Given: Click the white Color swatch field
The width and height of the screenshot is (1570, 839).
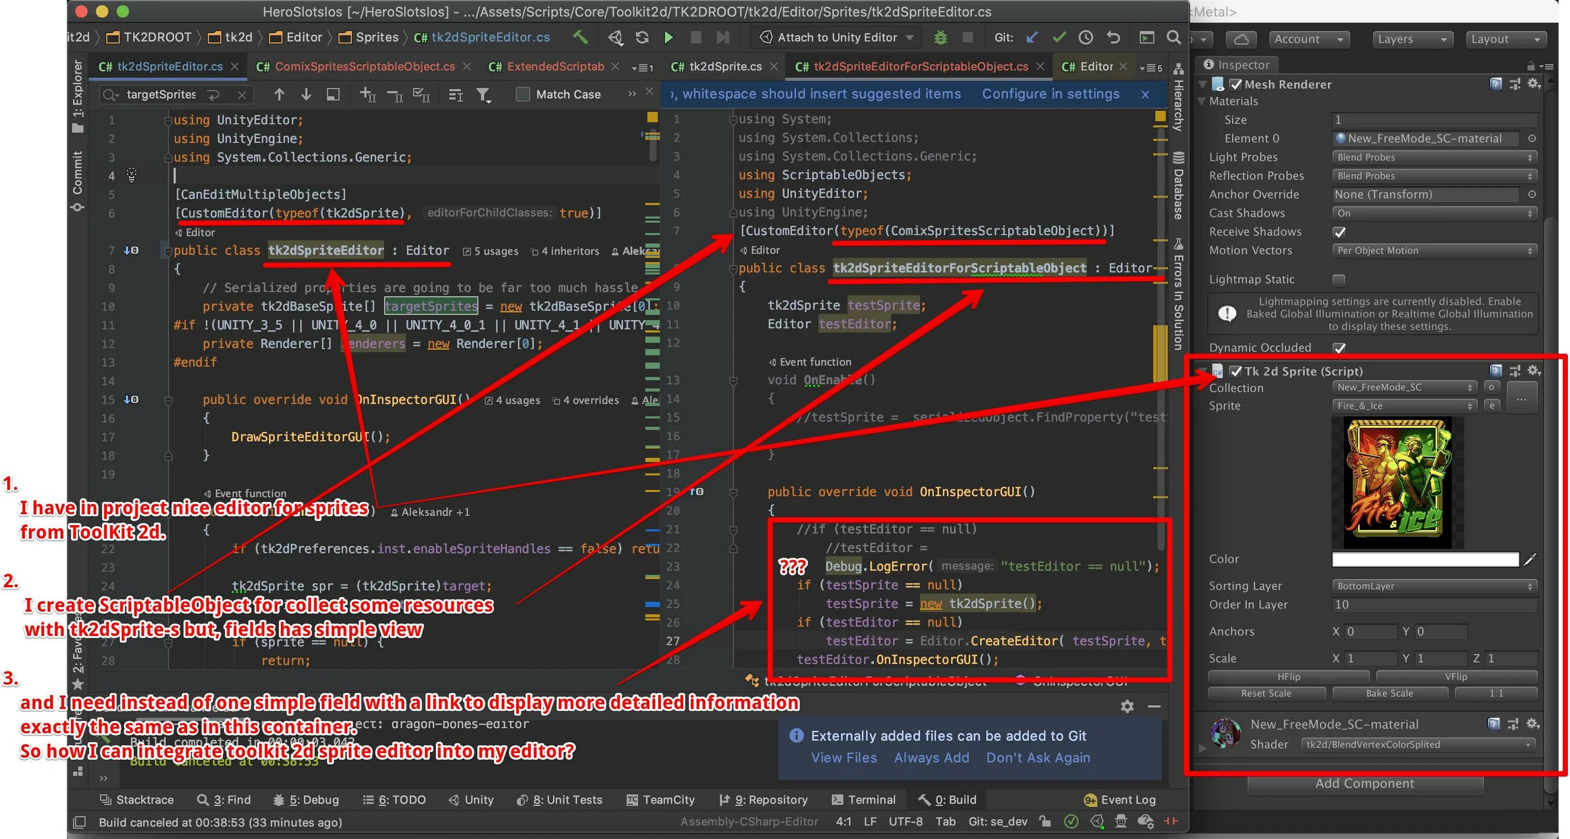Looking at the screenshot, I should [1425, 559].
